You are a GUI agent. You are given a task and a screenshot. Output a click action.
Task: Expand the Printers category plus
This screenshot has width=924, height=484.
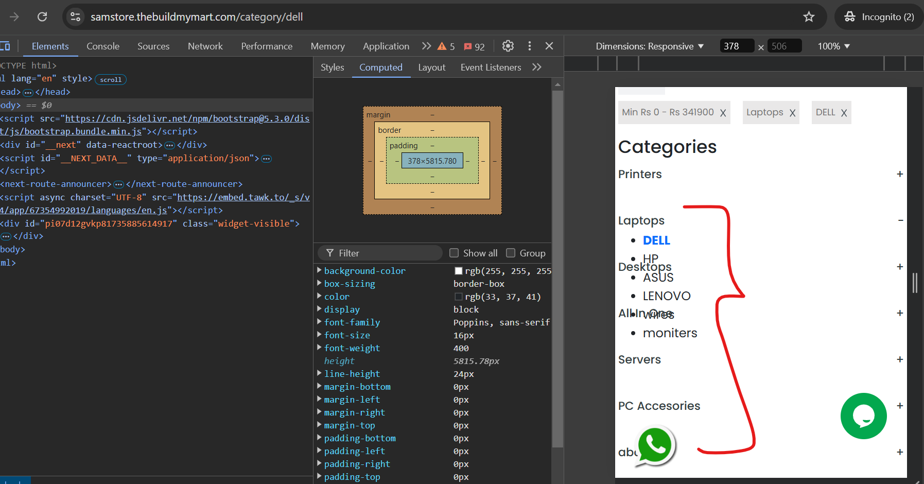[900, 174]
